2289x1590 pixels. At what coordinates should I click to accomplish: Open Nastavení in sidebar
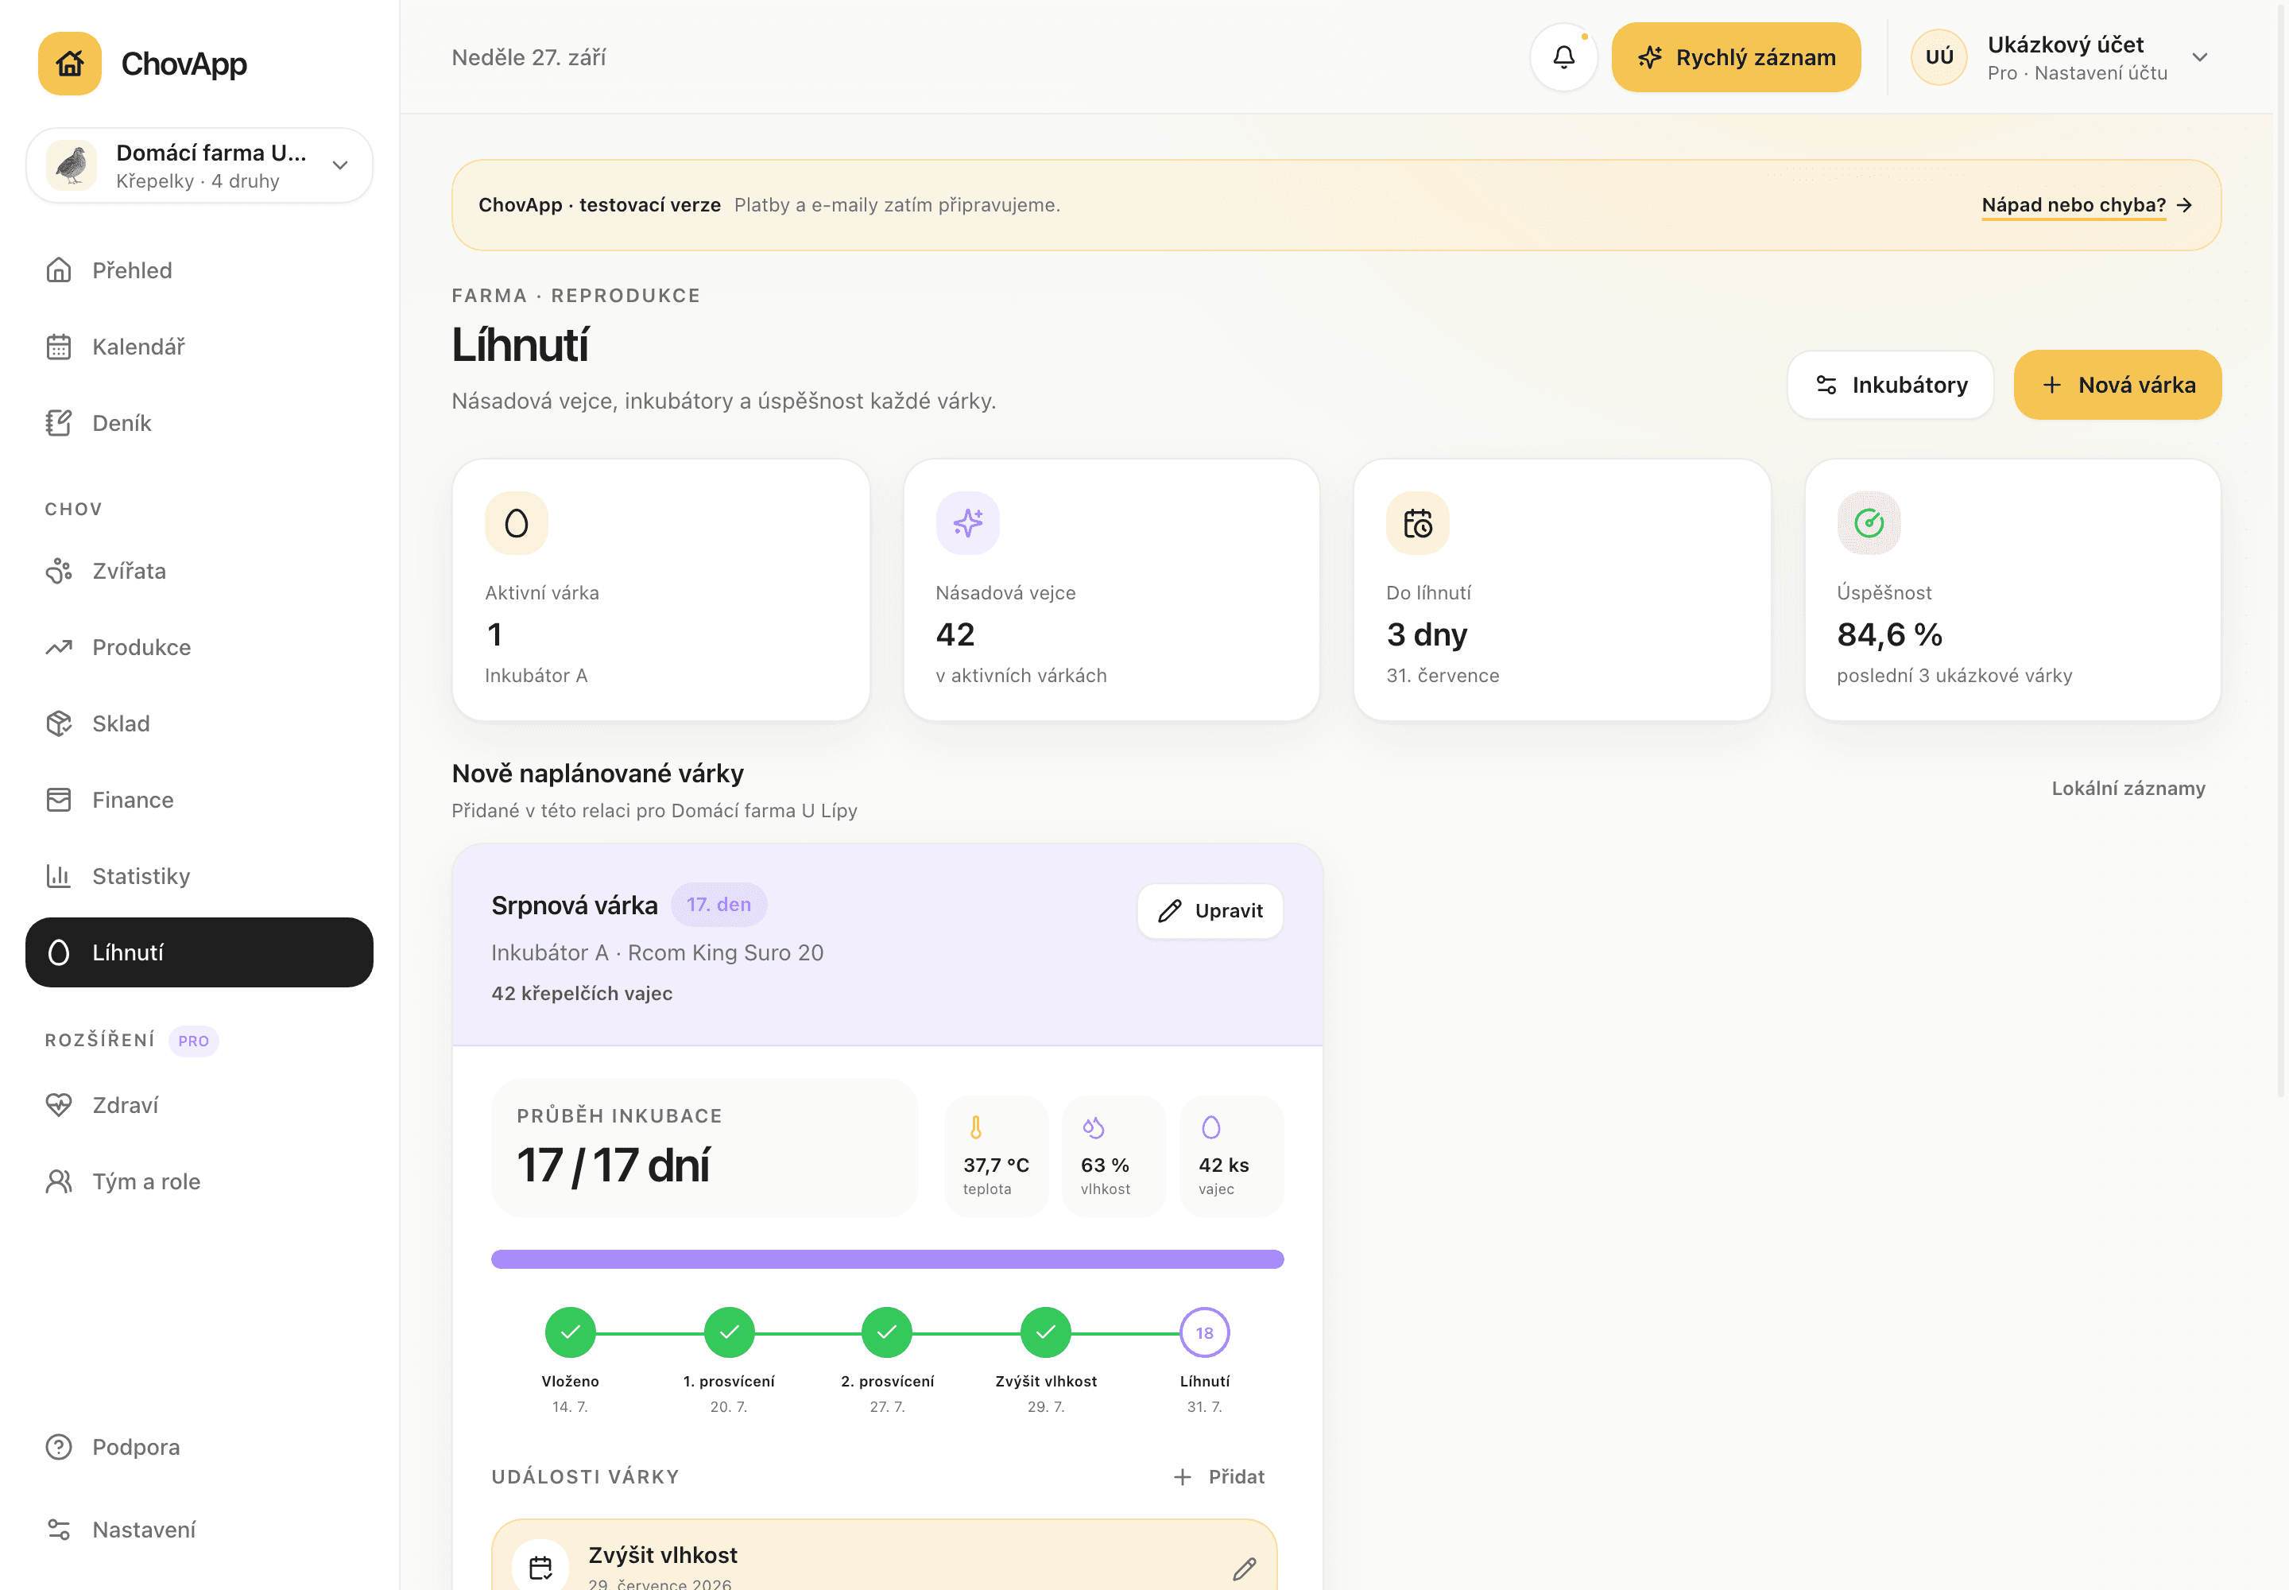pyautogui.click(x=199, y=1530)
